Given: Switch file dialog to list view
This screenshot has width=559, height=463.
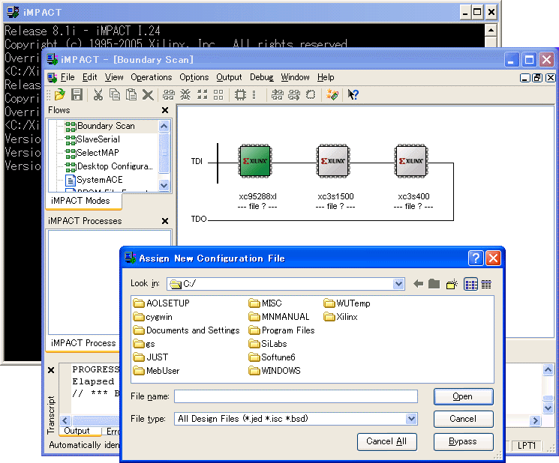Looking at the screenshot, I should 470,284.
